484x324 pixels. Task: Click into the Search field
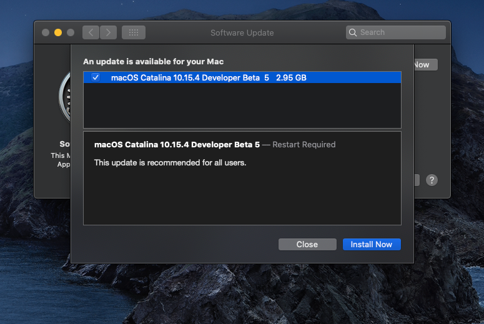click(x=396, y=32)
